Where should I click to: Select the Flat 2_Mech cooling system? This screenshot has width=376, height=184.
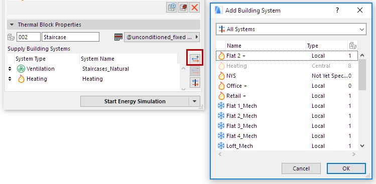pos(287,116)
